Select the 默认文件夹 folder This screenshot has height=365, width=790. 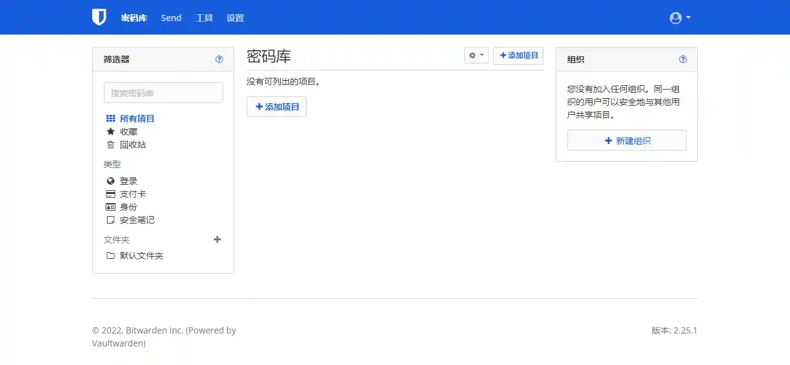click(x=141, y=256)
